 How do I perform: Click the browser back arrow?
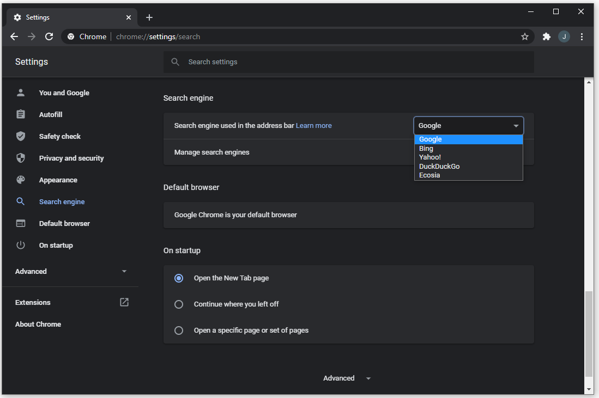click(x=14, y=36)
